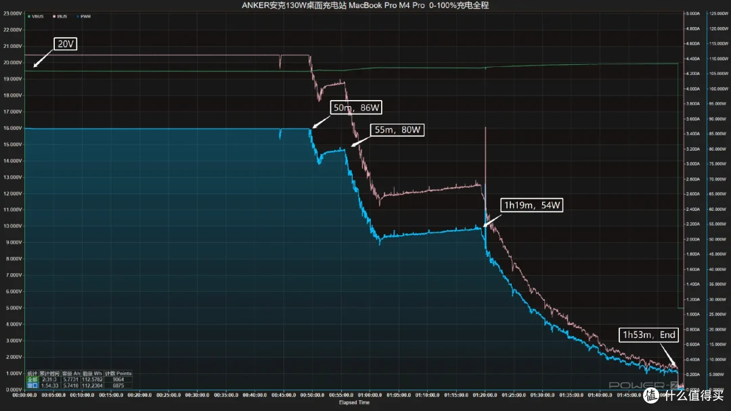Click the PWR legend entry
This screenshot has height=411, width=731.
pyautogui.click(x=84, y=16)
